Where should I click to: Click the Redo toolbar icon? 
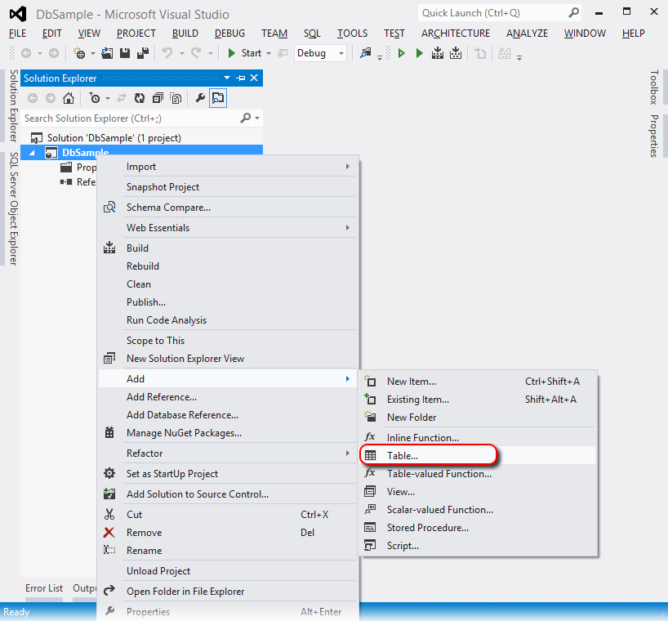tap(196, 53)
